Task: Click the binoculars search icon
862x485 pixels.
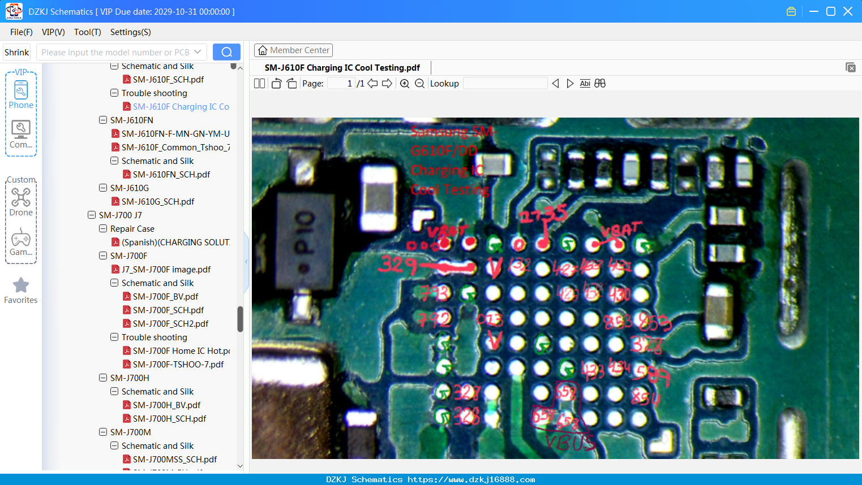Action: click(600, 84)
